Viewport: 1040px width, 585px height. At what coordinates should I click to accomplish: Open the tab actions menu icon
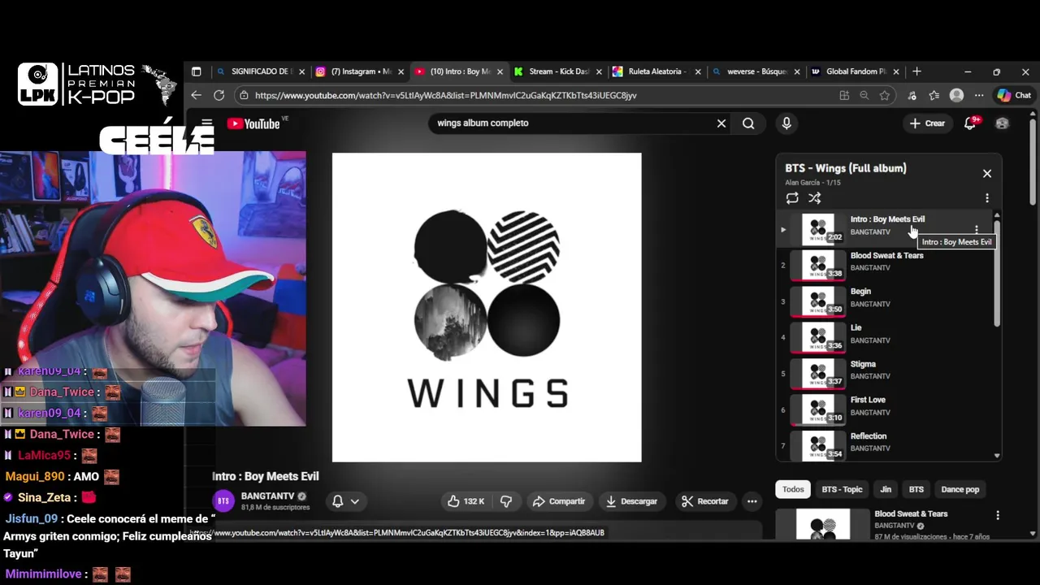click(x=196, y=71)
